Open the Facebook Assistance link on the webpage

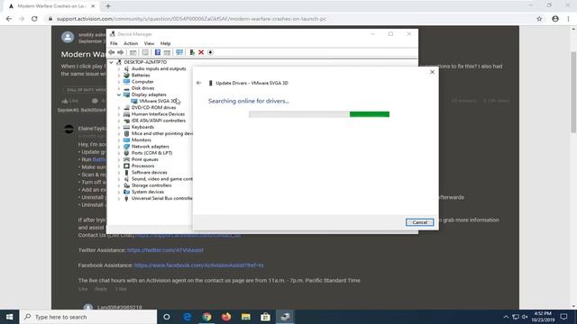coord(198,265)
